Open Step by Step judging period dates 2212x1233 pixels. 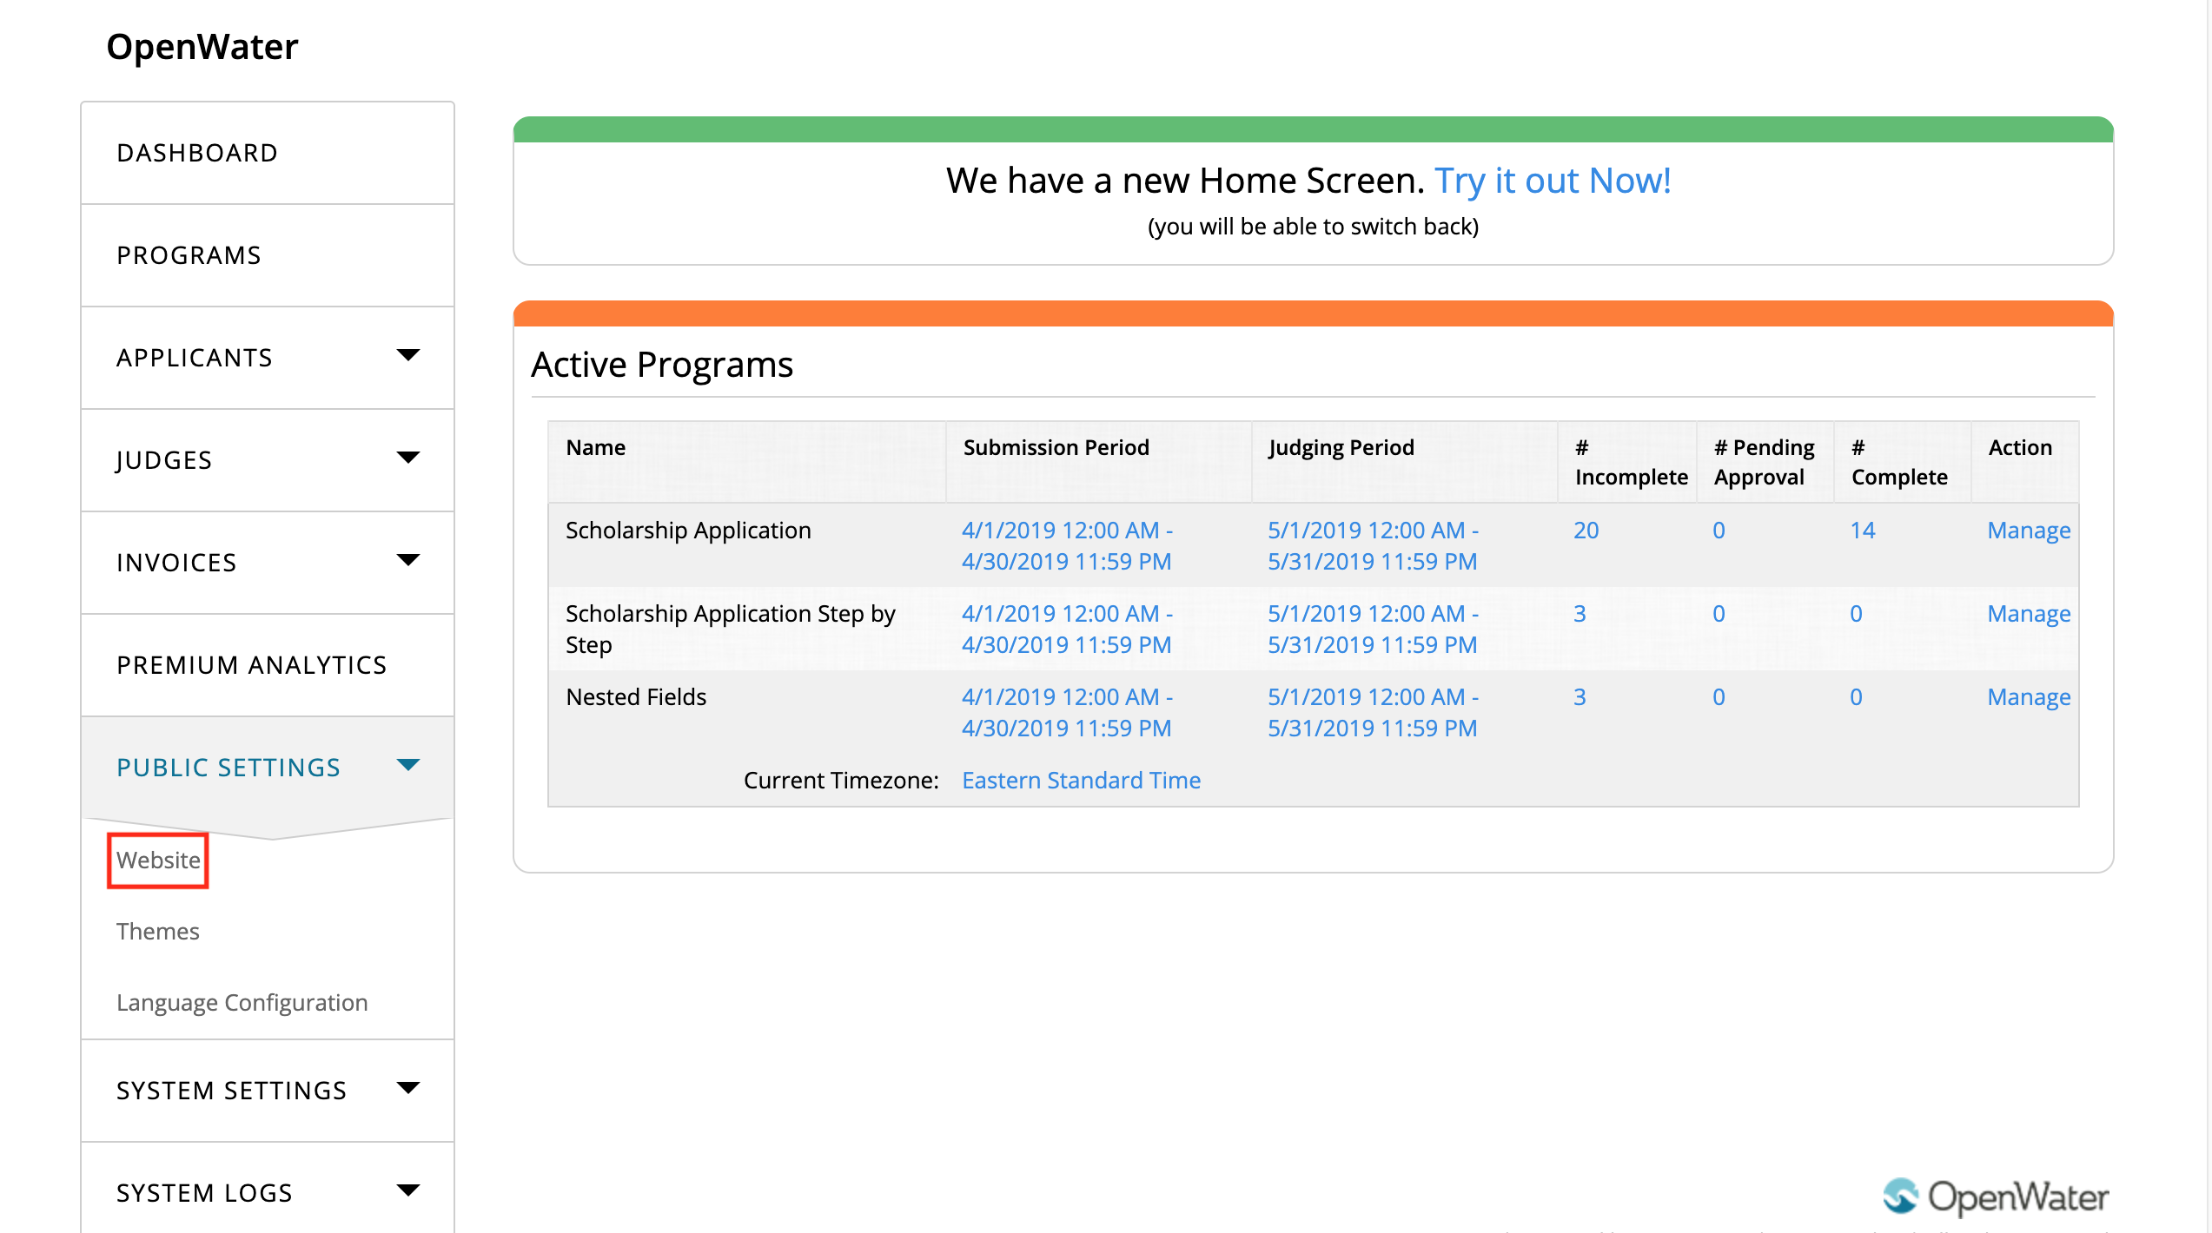point(1373,630)
